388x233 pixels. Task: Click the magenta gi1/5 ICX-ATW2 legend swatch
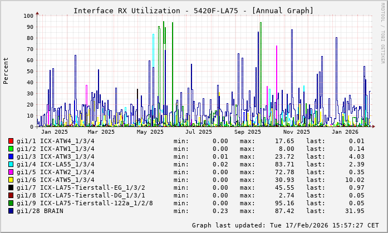(11, 172)
